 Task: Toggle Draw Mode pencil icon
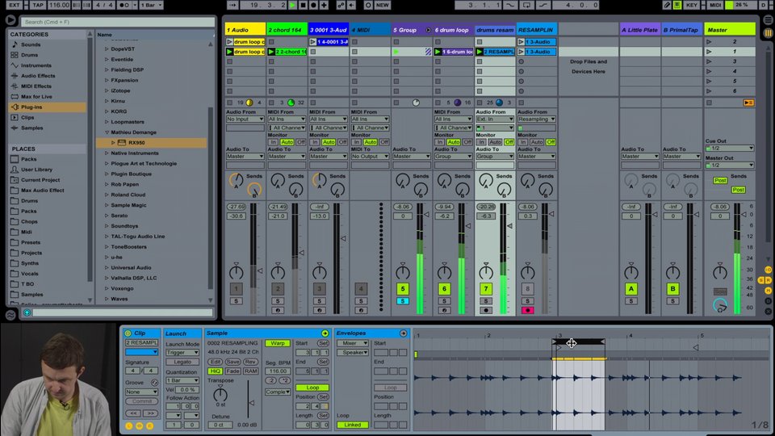[667, 5]
